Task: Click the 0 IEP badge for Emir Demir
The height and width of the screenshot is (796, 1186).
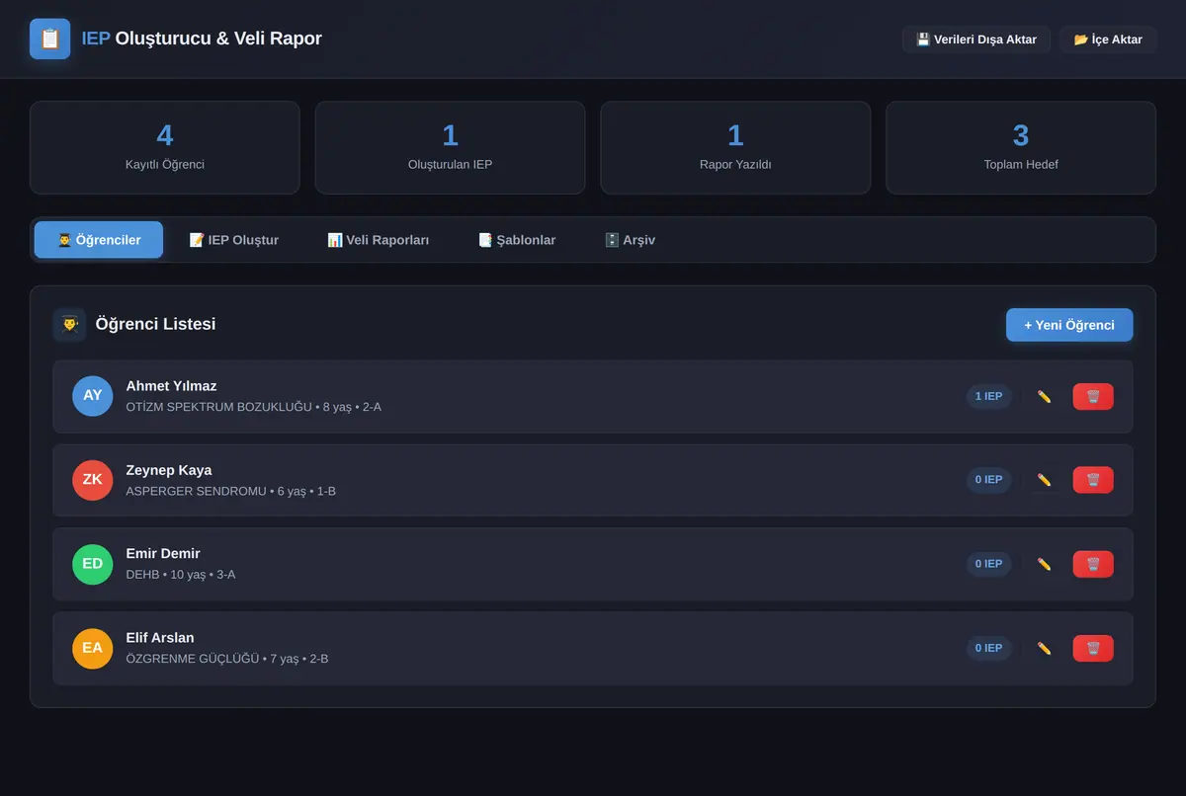Action: 988,564
